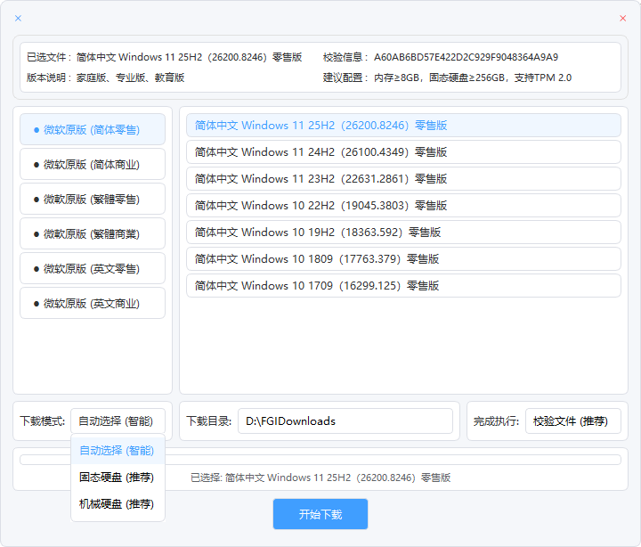The width and height of the screenshot is (641, 547).
Task: Click the 校验信息 hash value text
Action: (x=466, y=57)
